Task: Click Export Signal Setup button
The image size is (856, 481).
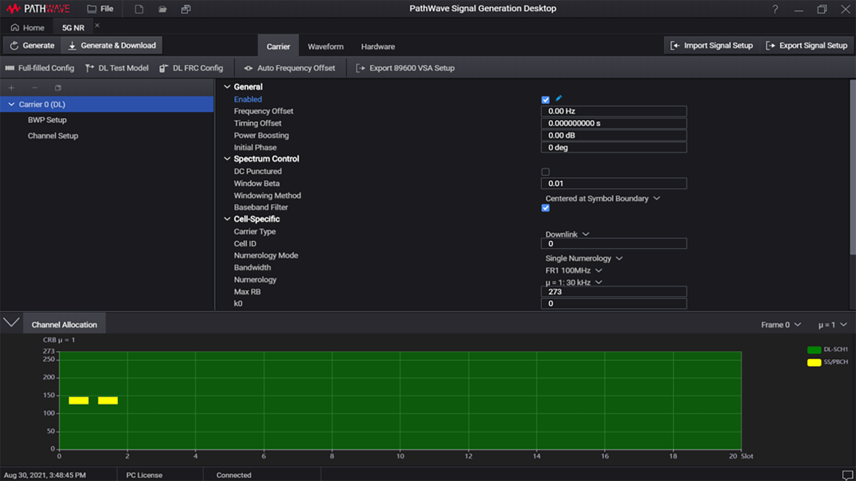Action: click(x=807, y=45)
